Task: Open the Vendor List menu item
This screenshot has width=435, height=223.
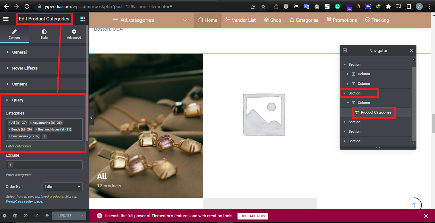Action: click(241, 20)
